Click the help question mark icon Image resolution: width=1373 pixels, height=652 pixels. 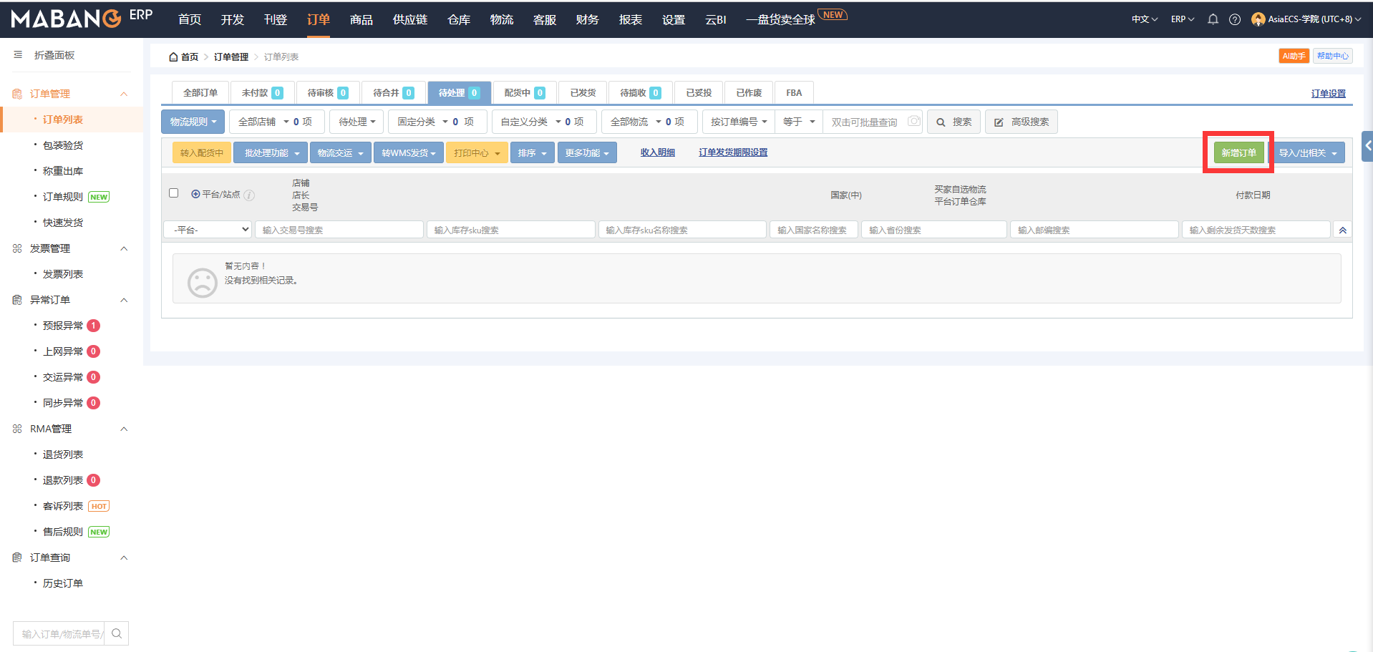point(1235,19)
